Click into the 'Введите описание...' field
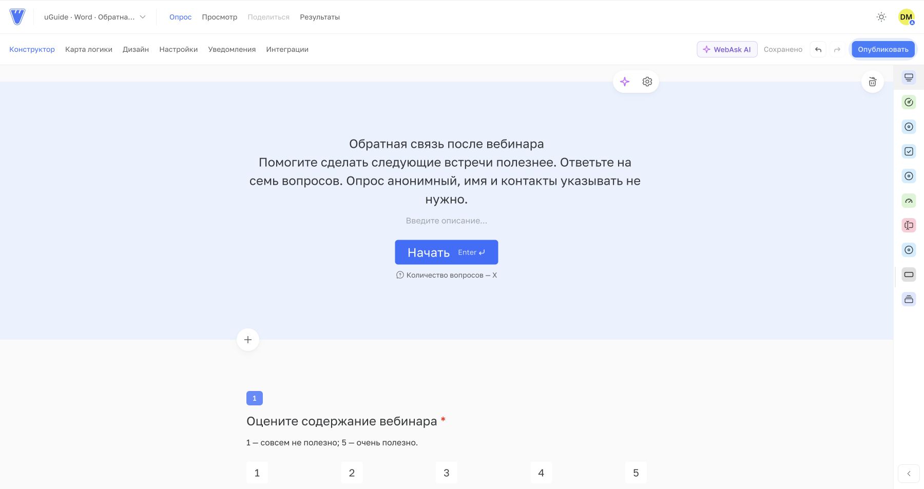The image size is (924, 489). click(x=446, y=221)
